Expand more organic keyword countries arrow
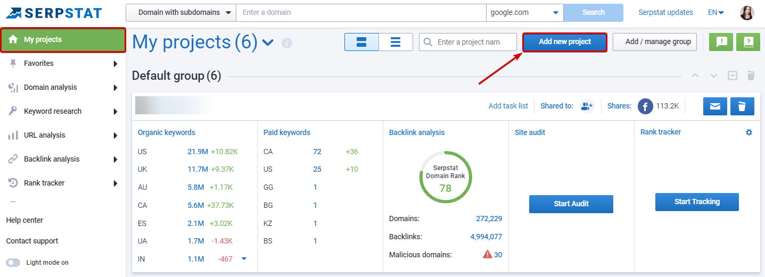This screenshot has height=277, width=765. [244, 259]
